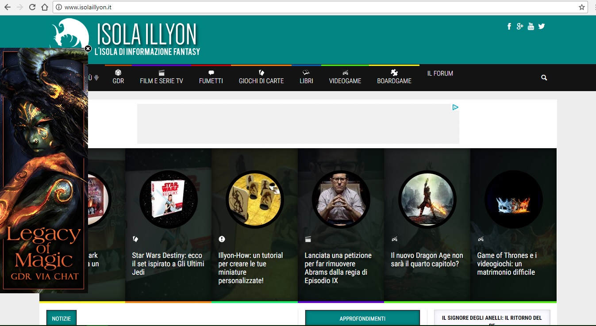Viewport: 596px width, 326px height.
Task: Click clapperboard icon above Abrams article
Action: click(x=308, y=239)
